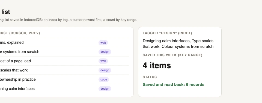Viewport: 262px width, 103px height.
Task: Click the '4 items' count value
Action: (x=157, y=65)
